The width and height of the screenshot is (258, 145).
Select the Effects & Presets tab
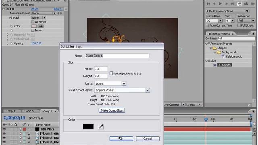219,34
